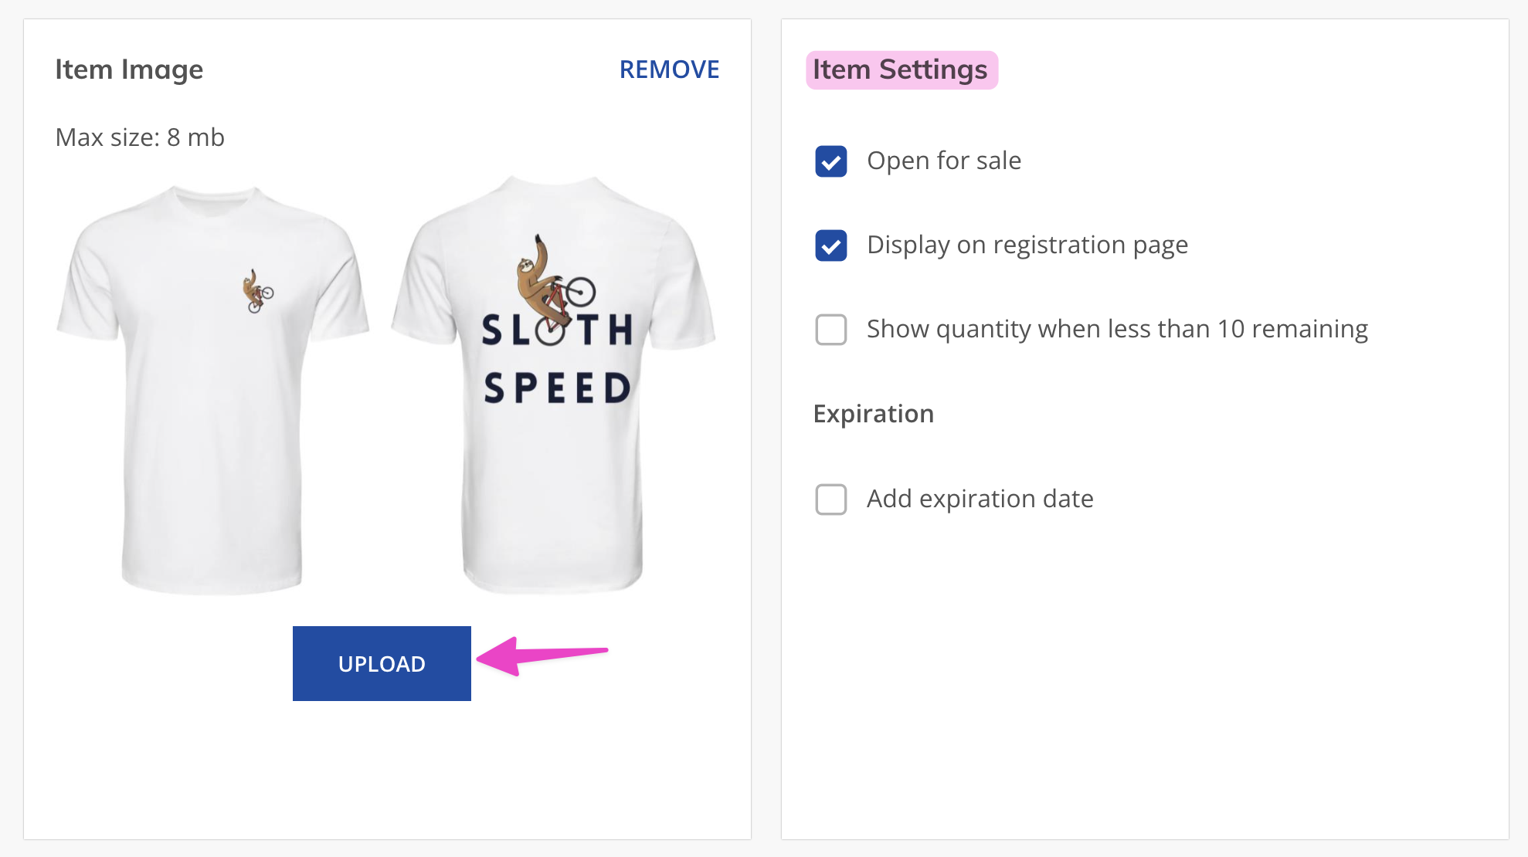The height and width of the screenshot is (857, 1528).
Task: Click the pink arrow pointing at Upload
Action: pos(542,655)
